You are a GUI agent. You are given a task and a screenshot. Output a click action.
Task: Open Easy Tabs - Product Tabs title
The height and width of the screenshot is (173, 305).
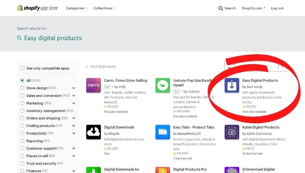(x=194, y=127)
